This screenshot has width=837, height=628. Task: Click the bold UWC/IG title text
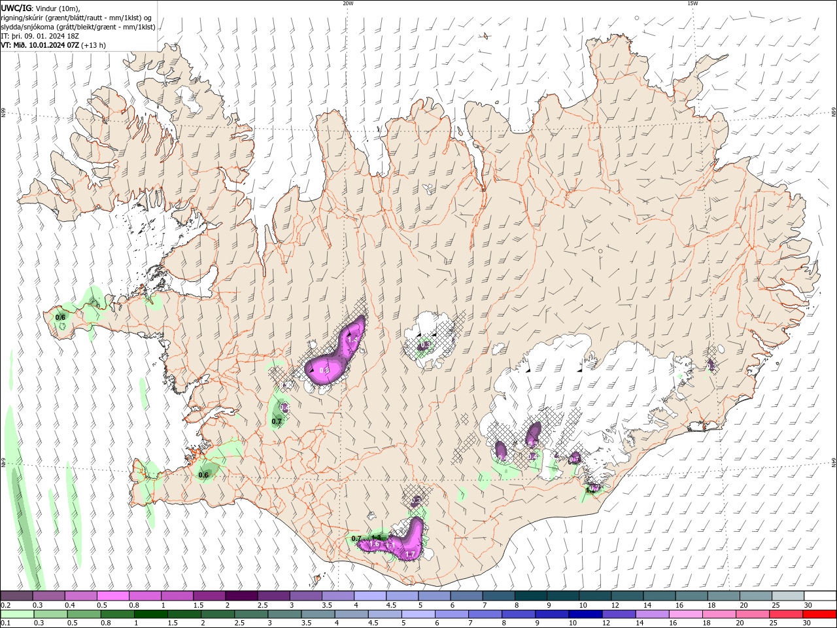(x=16, y=7)
